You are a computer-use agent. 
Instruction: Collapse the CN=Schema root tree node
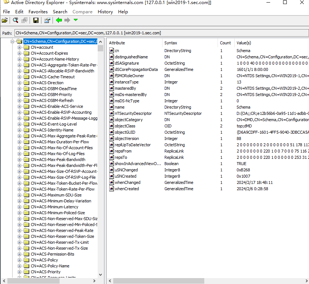point(13,41)
